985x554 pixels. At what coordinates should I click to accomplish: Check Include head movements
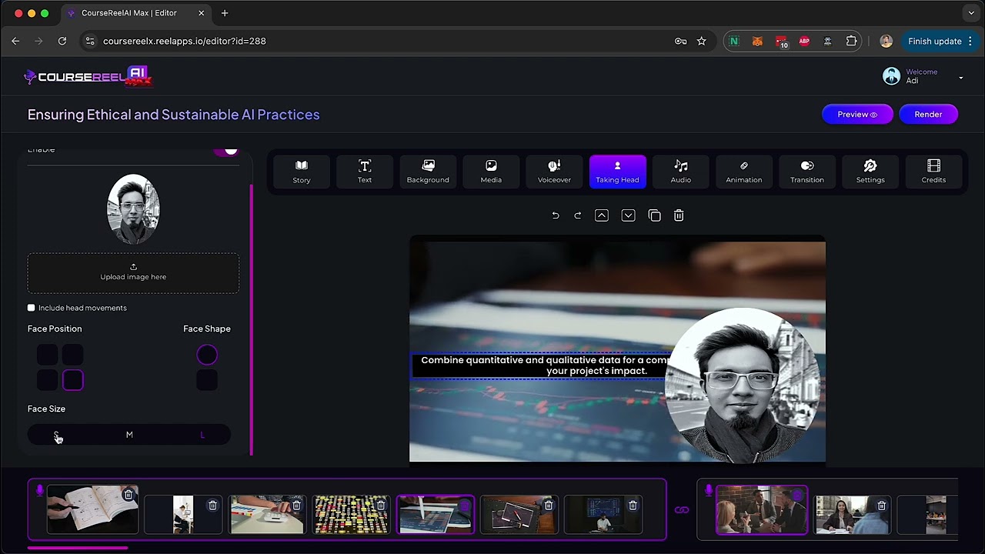32,308
